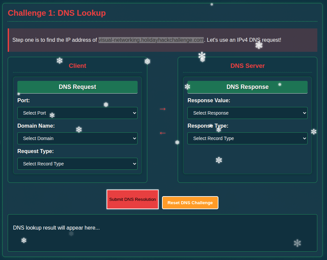Image resolution: width=327 pixels, height=260 pixels.
Task: Click the Response Value: field label
Action: [209, 100]
